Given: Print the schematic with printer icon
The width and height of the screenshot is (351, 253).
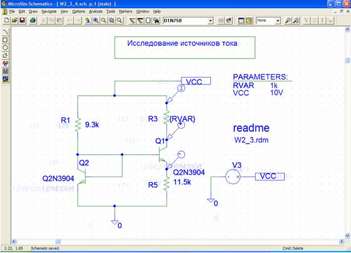Looking at the screenshot, I should coord(33,21).
